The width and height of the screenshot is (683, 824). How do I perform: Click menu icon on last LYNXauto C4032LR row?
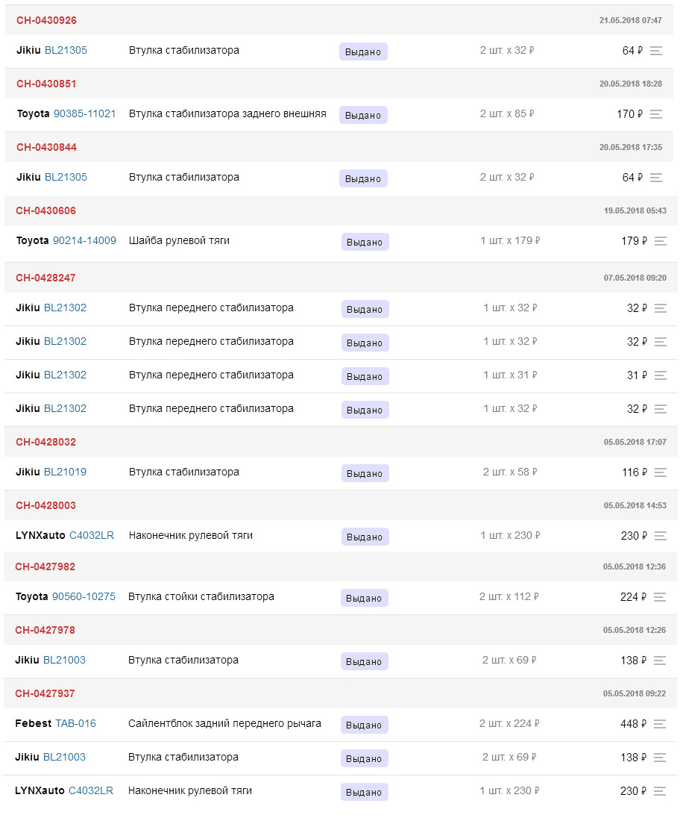tap(659, 791)
